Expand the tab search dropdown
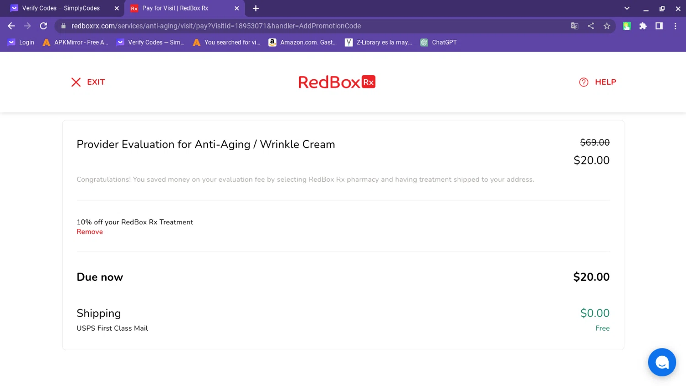This screenshot has width=686, height=386. tap(627, 8)
